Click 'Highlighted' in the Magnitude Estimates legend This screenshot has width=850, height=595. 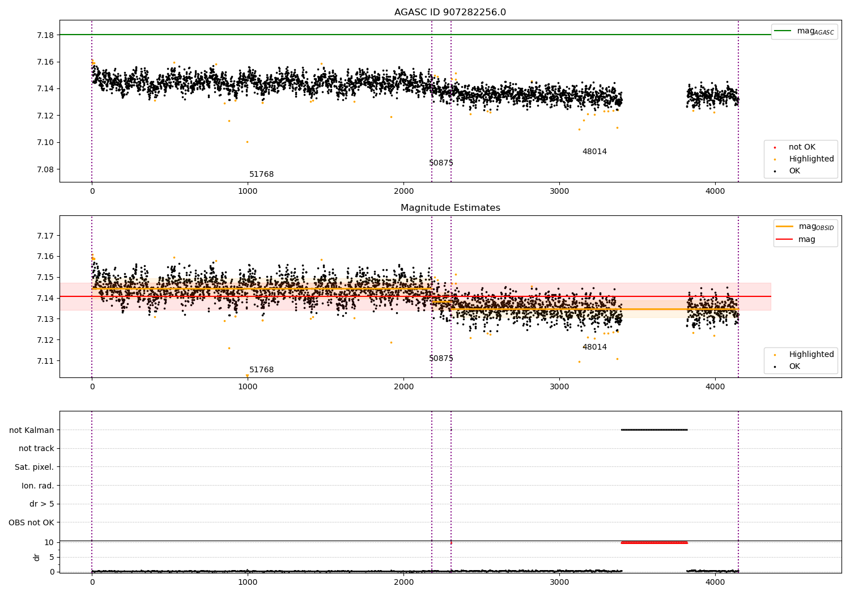[x=811, y=355]
